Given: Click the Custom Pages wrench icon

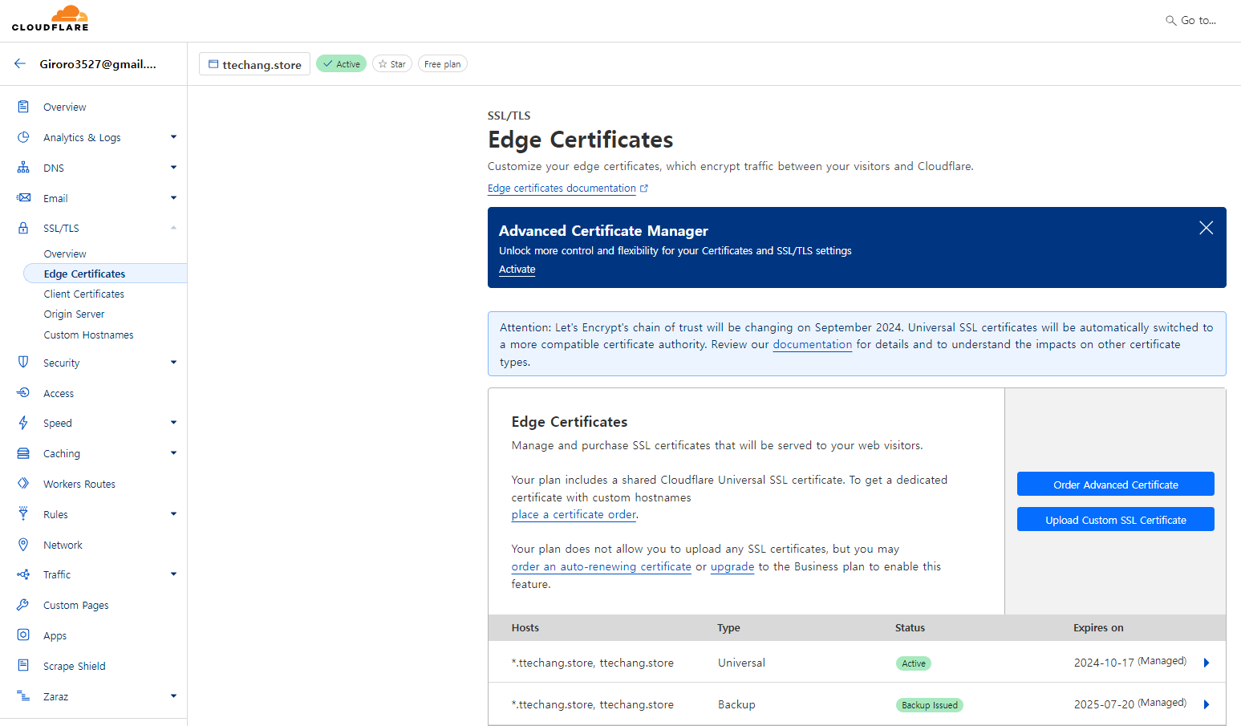Looking at the screenshot, I should [x=23, y=605].
